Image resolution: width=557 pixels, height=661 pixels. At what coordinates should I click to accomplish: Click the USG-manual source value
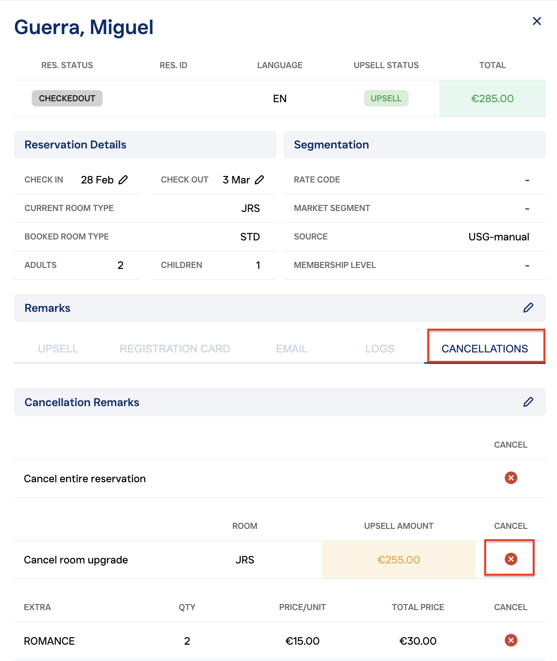click(499, 237)
